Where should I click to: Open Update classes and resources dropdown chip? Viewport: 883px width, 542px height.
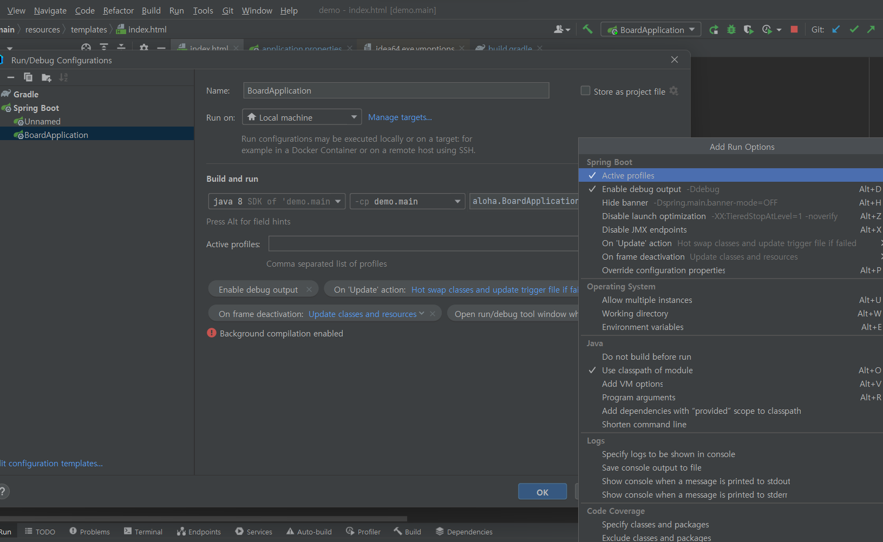click(367, 314)
